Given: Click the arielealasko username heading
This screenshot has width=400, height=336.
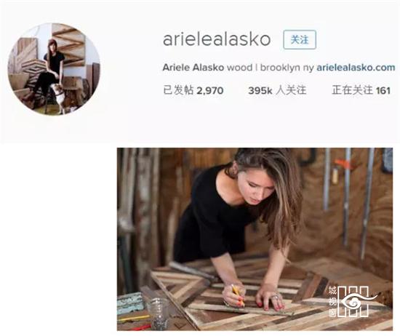Looking at the screenshot, I should [x=216, y=39].
